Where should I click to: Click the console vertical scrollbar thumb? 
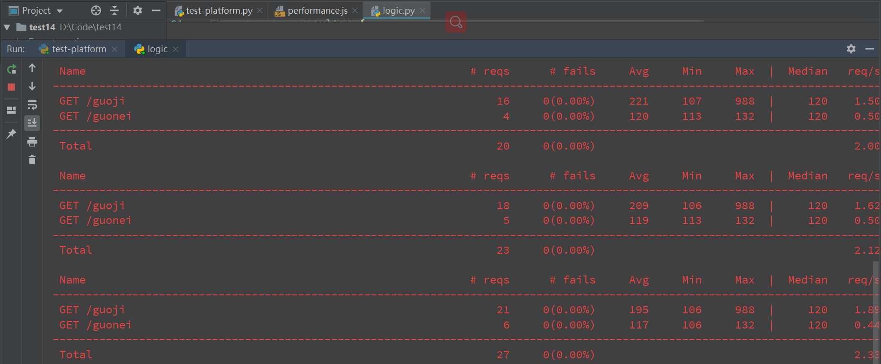pos(876,312)
